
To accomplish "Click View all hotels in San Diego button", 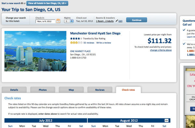I will coord(47,3).
